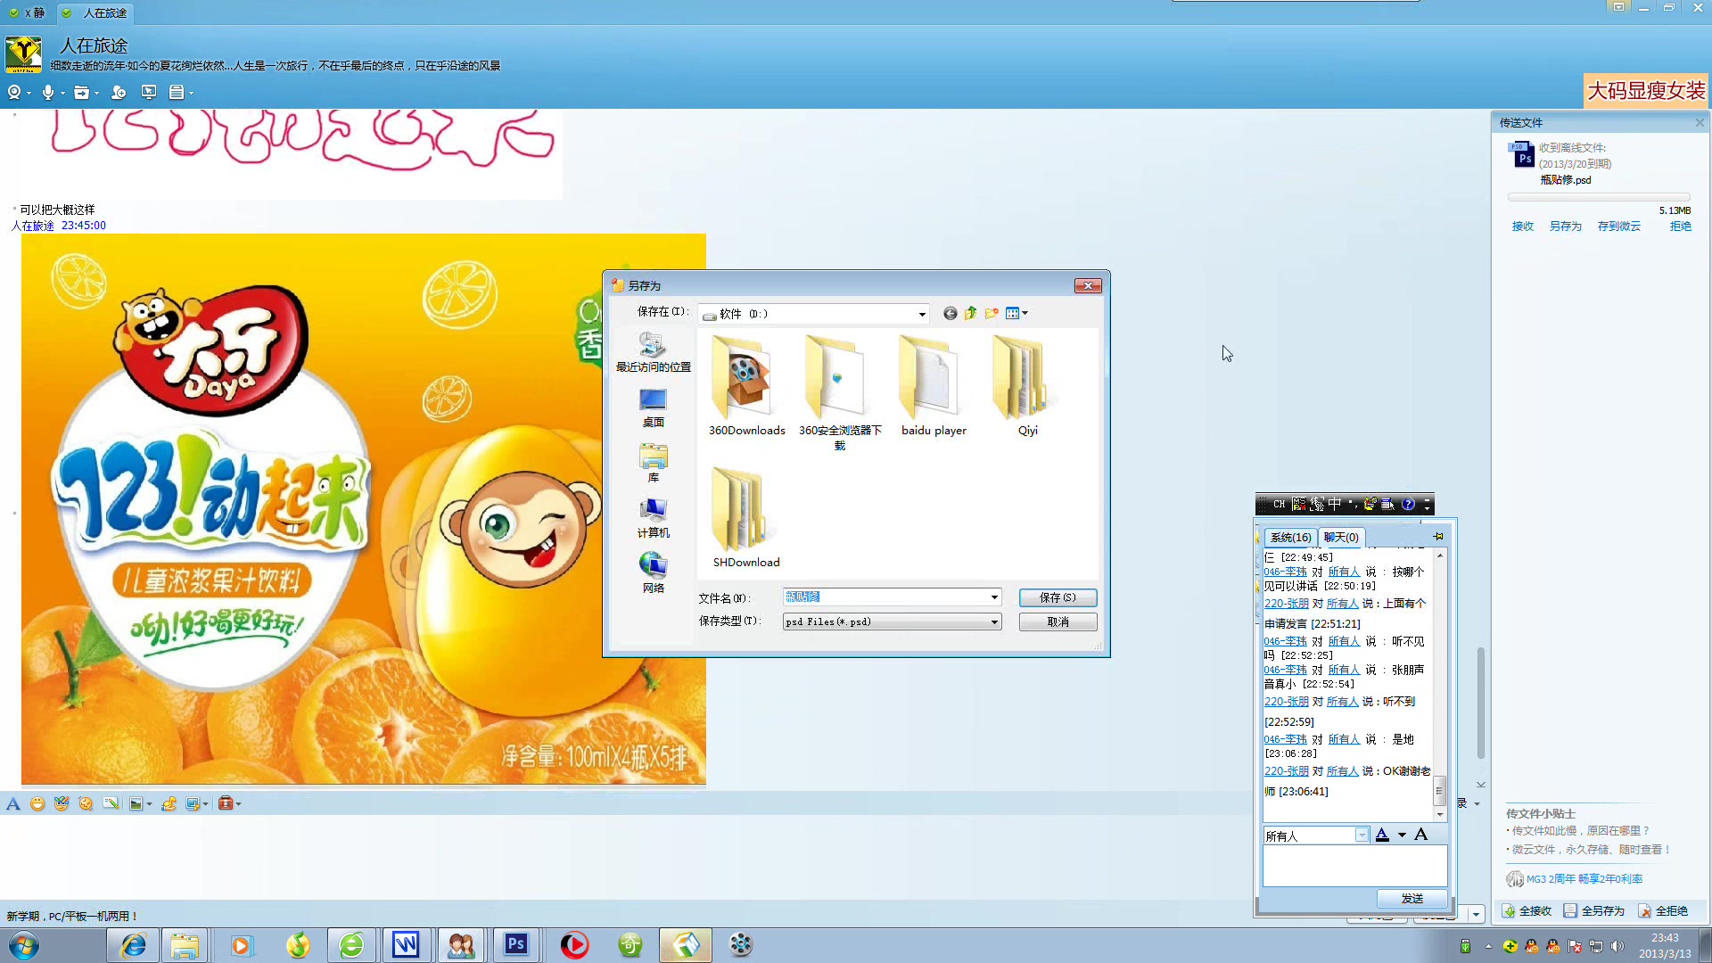Viewport: 1712px width, 963px height.
Task: Open the red toolbox icon in chat toolbar
Action: [226, 804]
